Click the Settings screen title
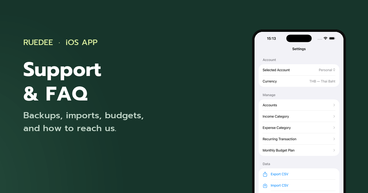Screen dimensions: 368x193 click(x=299, y=49)
